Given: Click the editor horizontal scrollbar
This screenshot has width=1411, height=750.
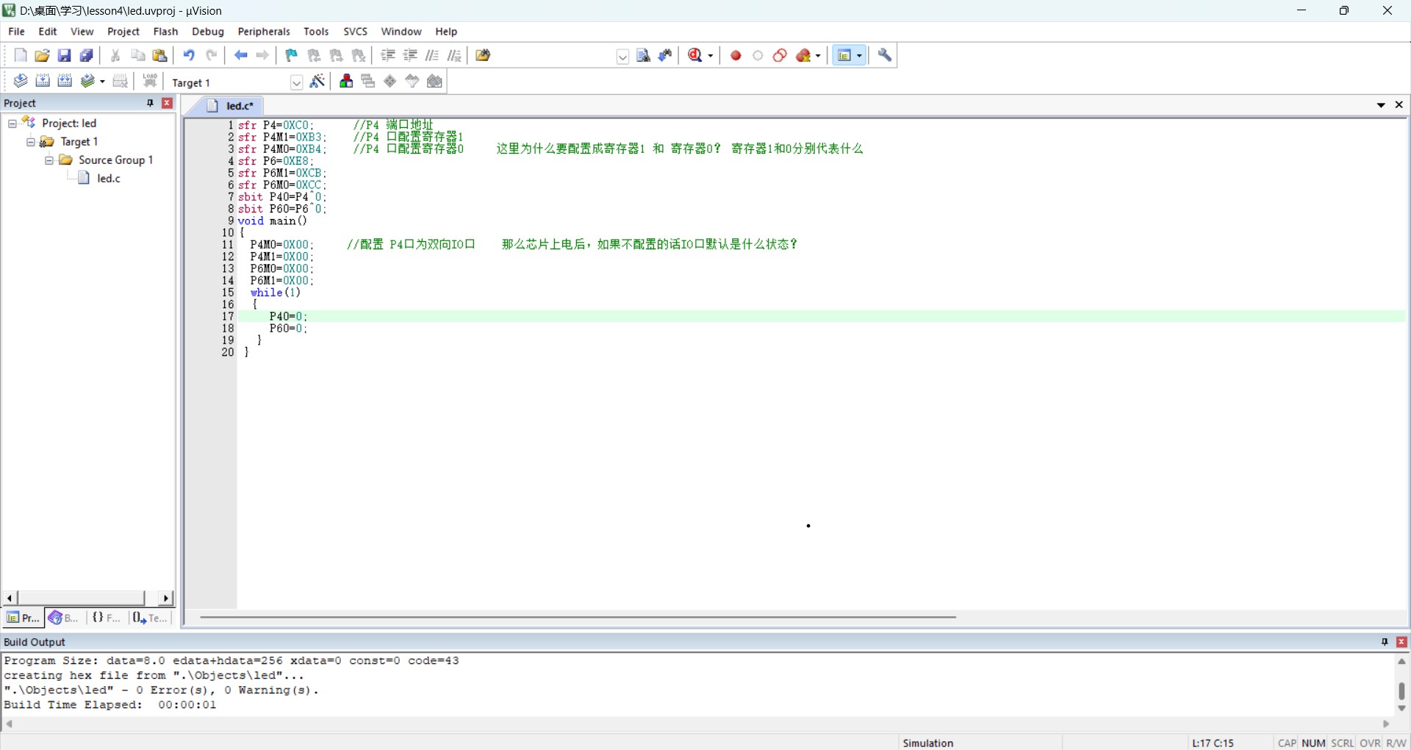Looking at the screenshot, I should click(x=578, y=617).
